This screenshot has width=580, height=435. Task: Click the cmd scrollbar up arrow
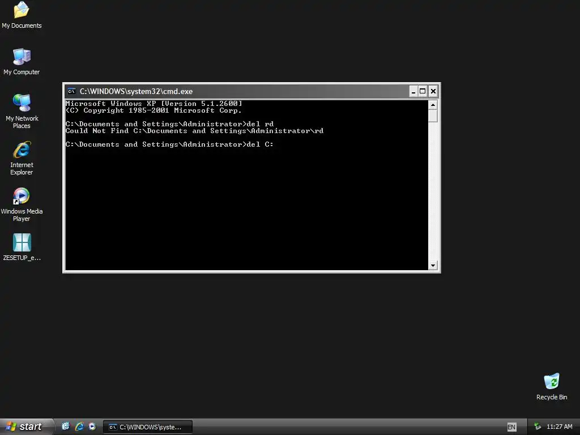pos(433,105)
